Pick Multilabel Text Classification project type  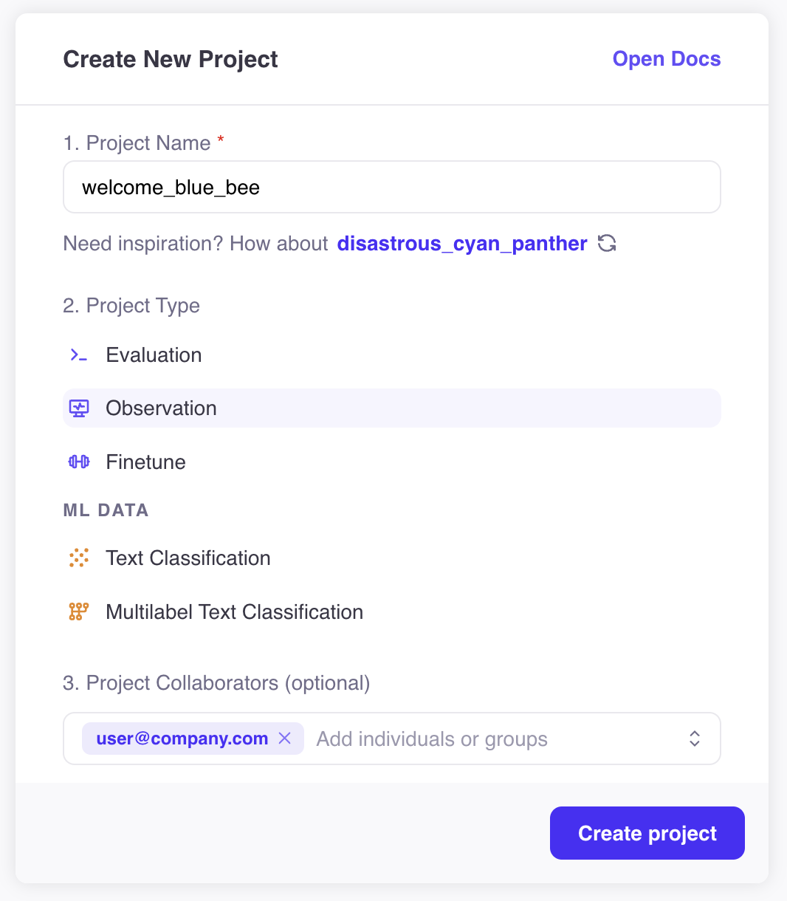tap(392, 611)
